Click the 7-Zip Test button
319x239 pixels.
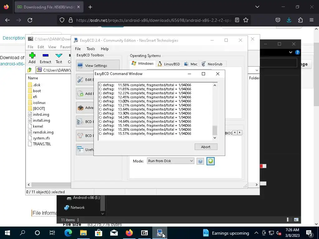click(59, 58)
